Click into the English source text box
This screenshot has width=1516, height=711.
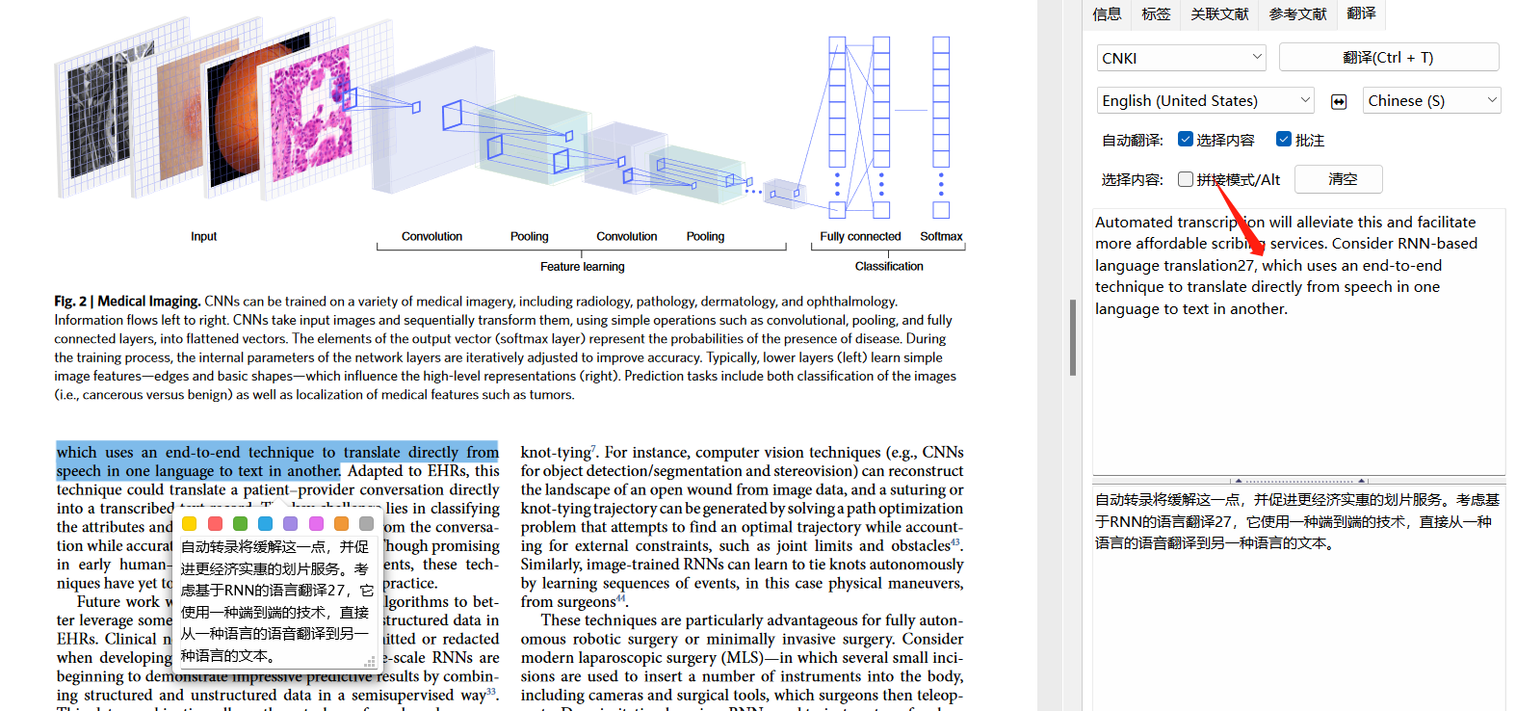click(1298, 341)
